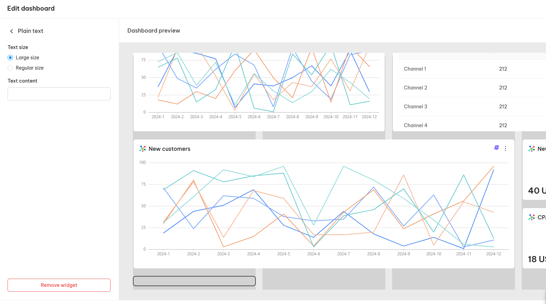546x304 pixels.
Task: Click the 18 US value on CPA card
Action: click(x=537, y=259)
